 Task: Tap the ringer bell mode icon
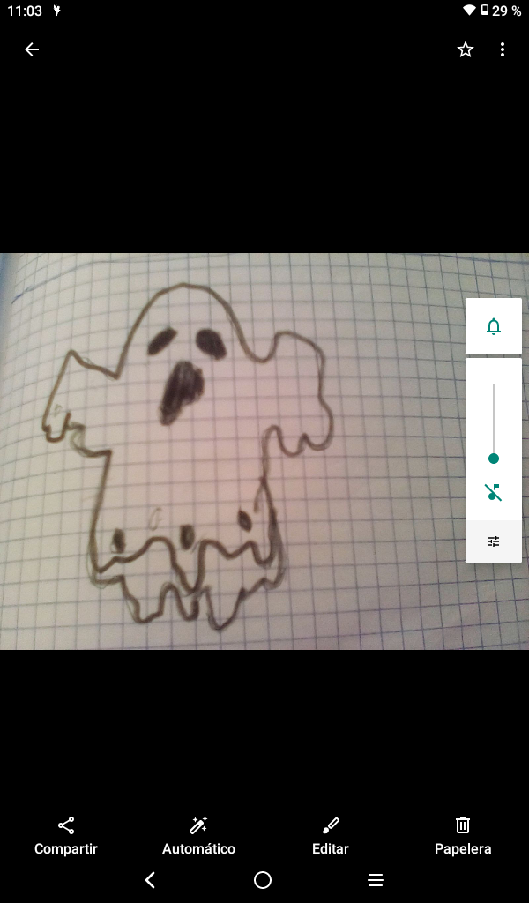494,326
